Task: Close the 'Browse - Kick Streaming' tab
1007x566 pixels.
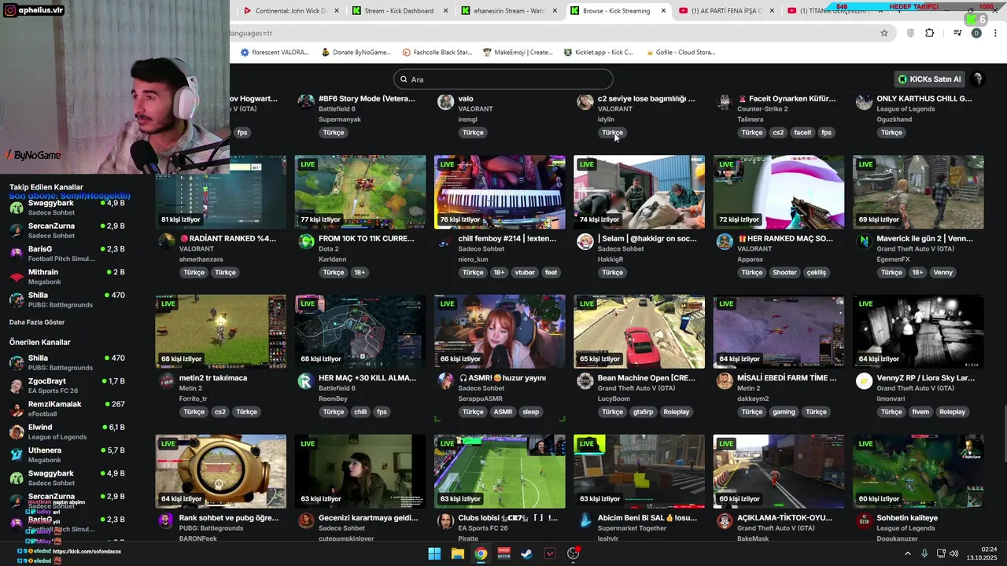Action: pos(663,11)
